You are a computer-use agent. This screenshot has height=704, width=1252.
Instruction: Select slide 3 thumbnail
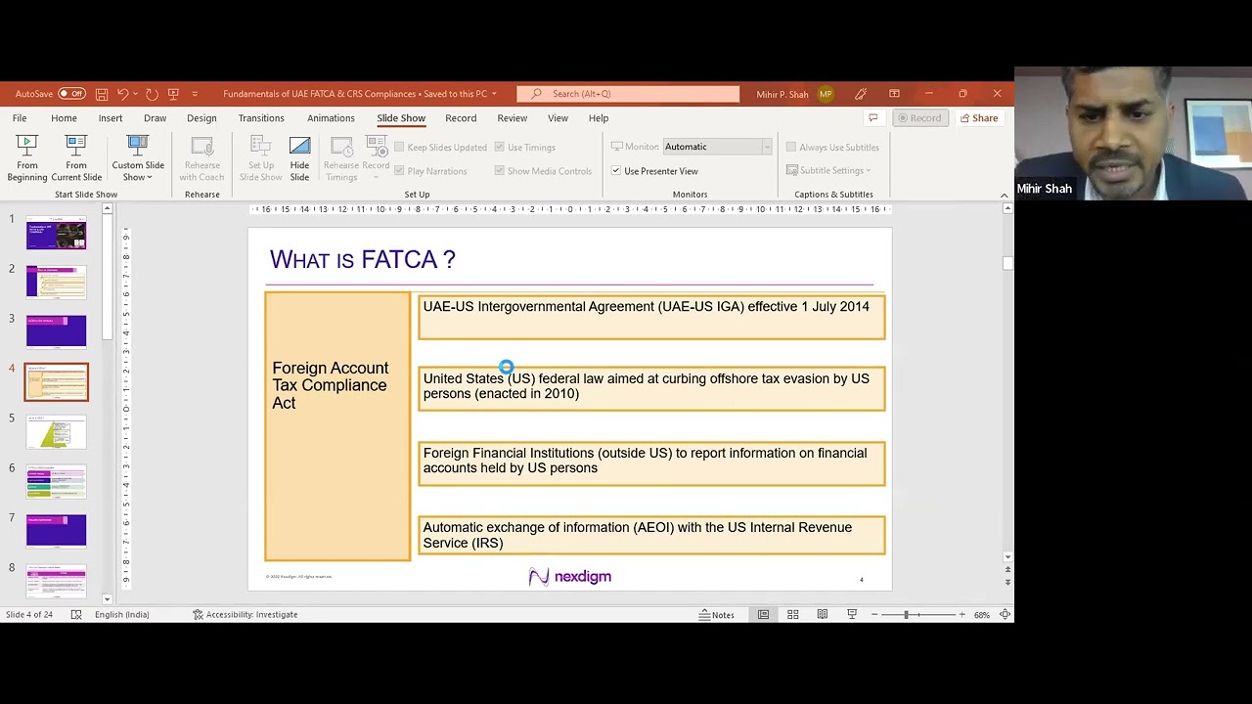click(x=56, y=332)
